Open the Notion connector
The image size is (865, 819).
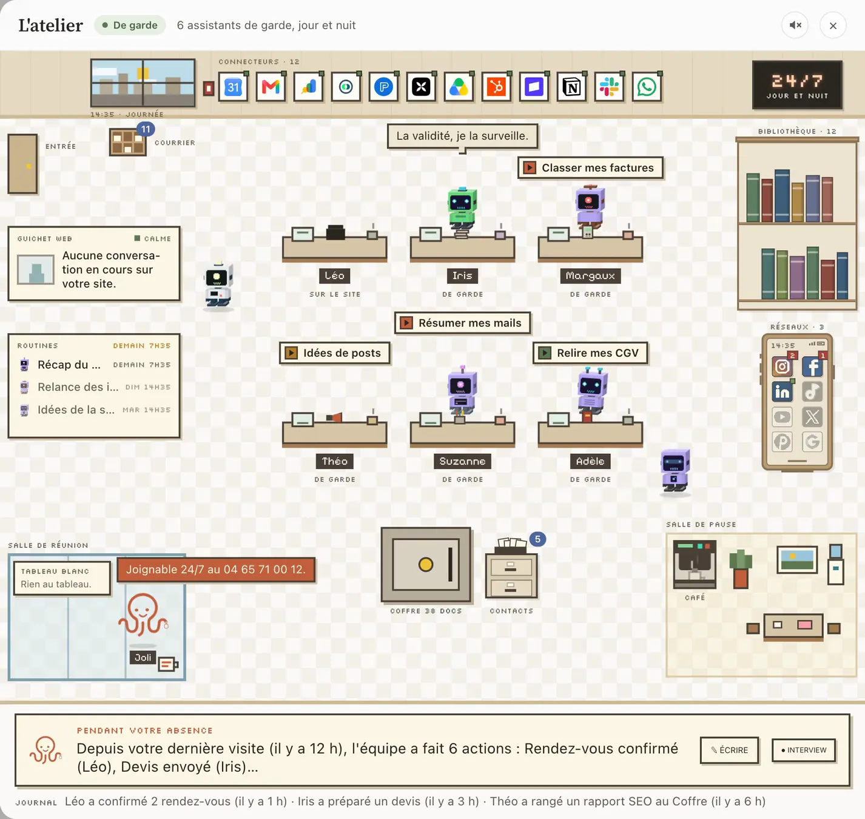click(571, 87)
